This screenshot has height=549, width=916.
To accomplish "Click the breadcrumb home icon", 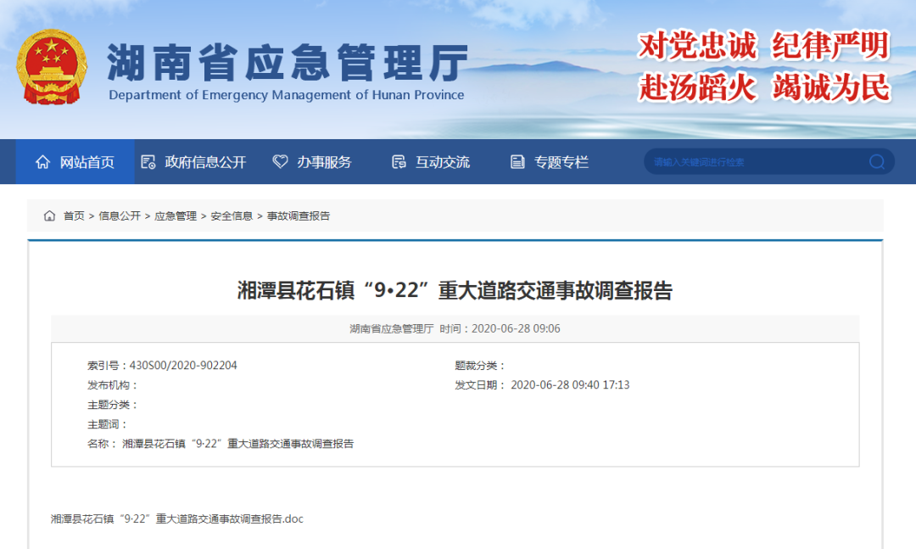I will pyautogui.click(x=50, y=216).
